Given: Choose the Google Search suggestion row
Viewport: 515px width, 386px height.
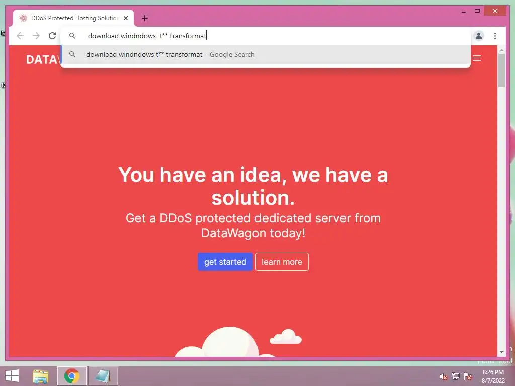Looking at the screenshot, I should tap(266, 54).
